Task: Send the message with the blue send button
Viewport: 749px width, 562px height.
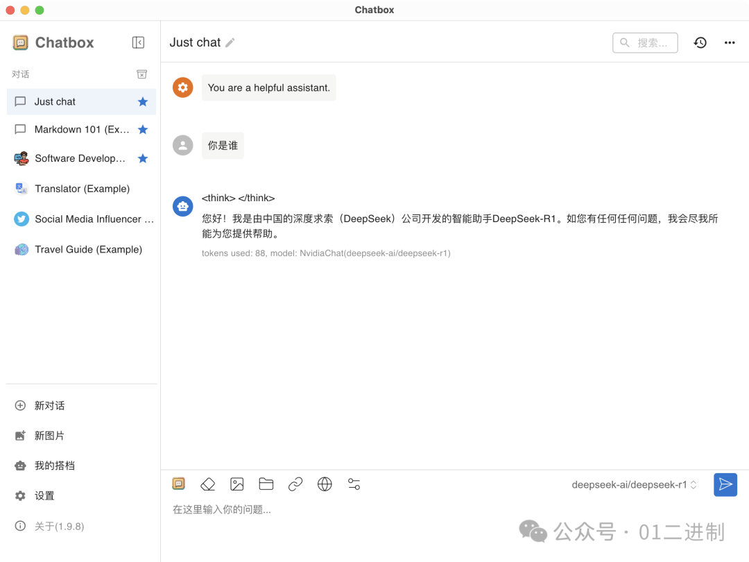Action: [x=725, y=484]
